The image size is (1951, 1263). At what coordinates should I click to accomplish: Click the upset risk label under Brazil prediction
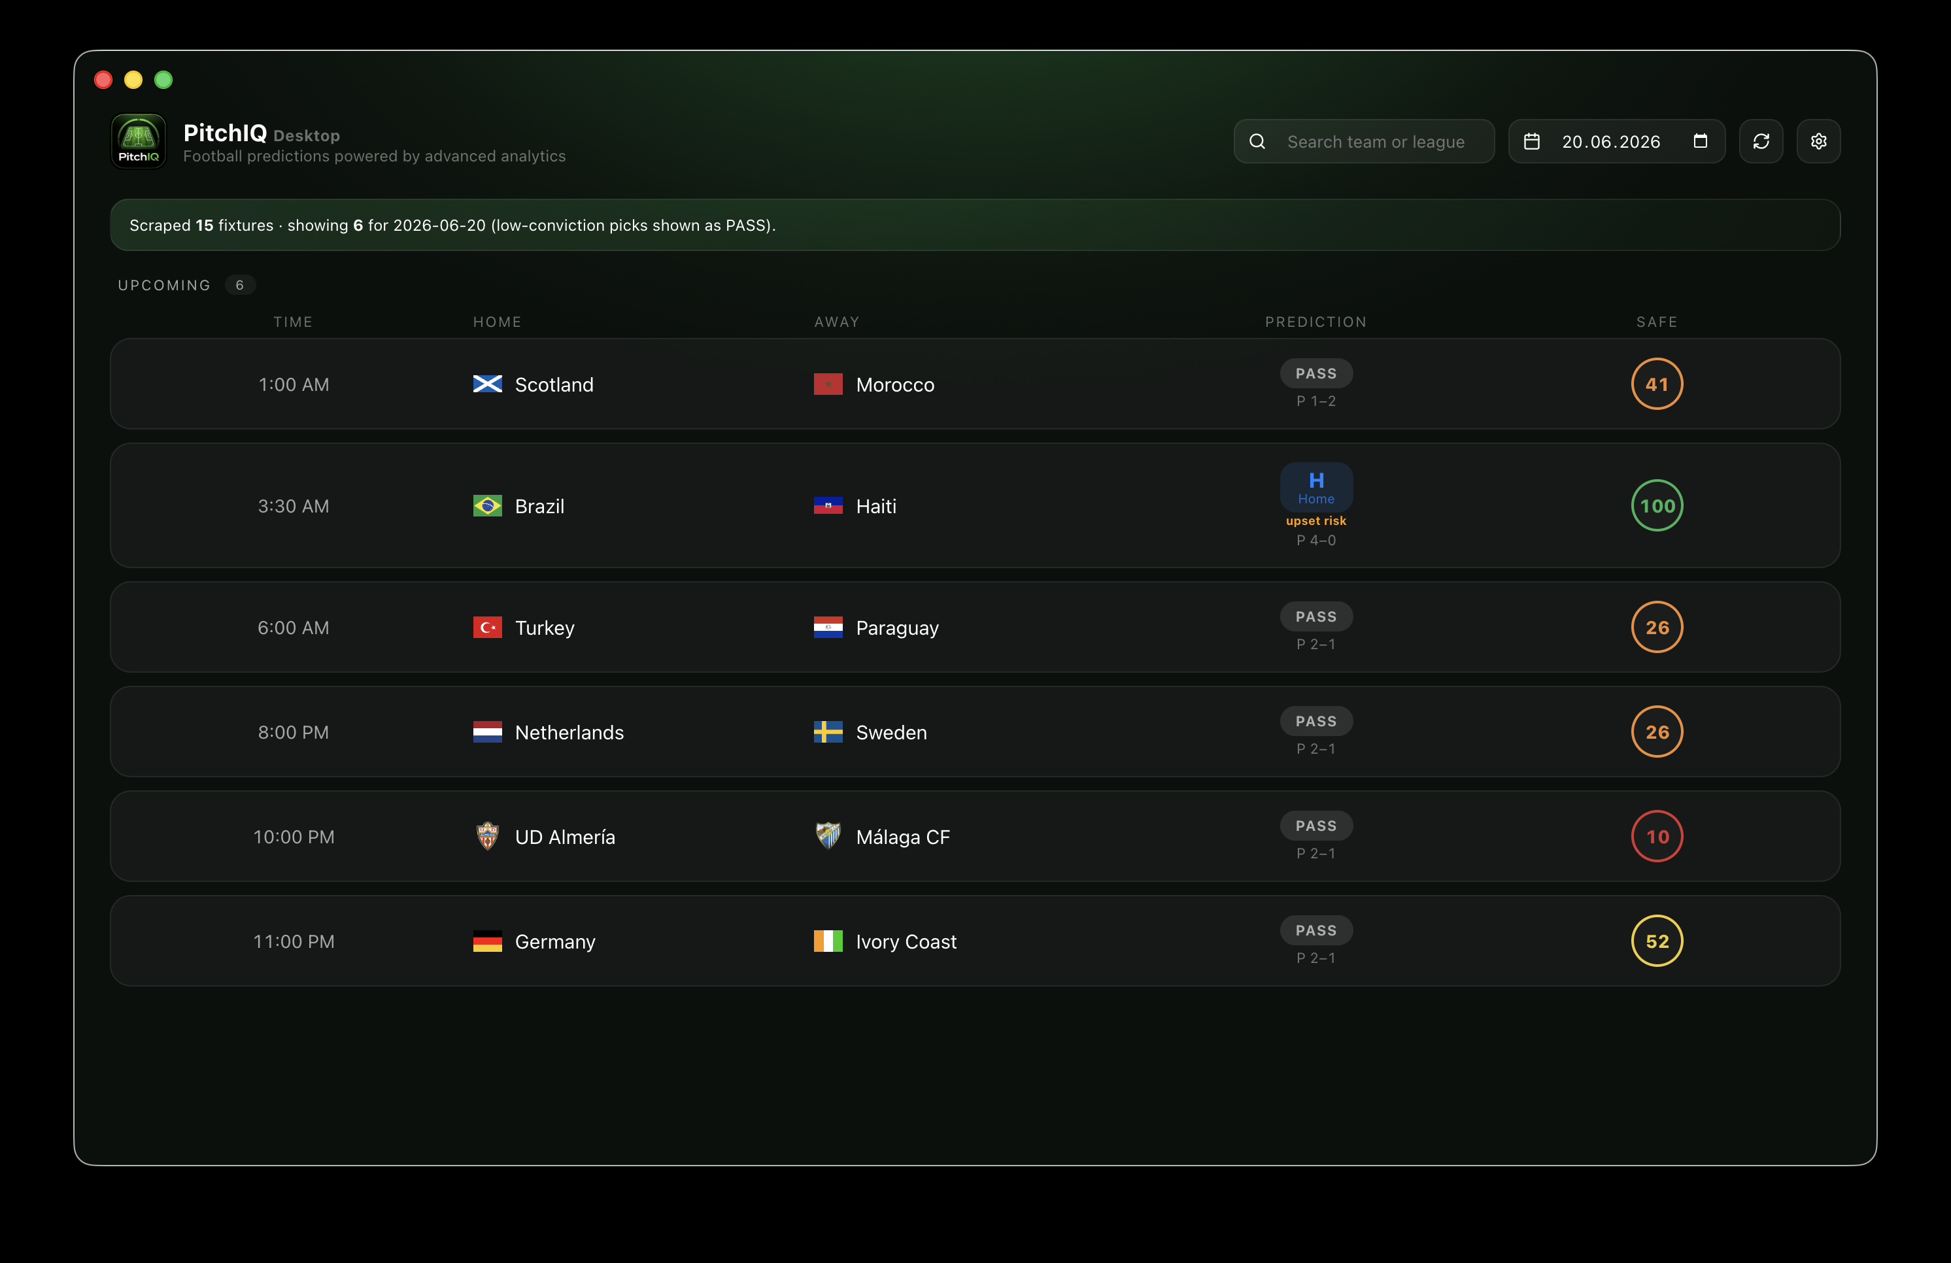1315,521
